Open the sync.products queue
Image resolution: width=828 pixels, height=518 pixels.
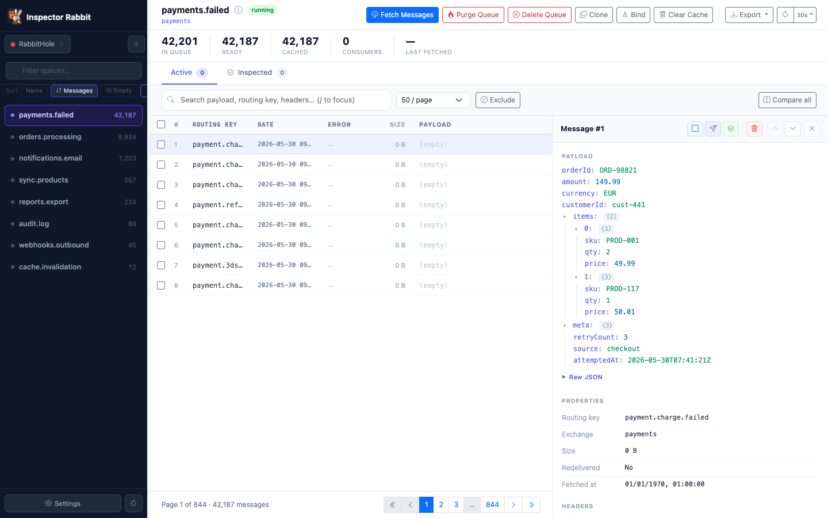tap(74, 180)
